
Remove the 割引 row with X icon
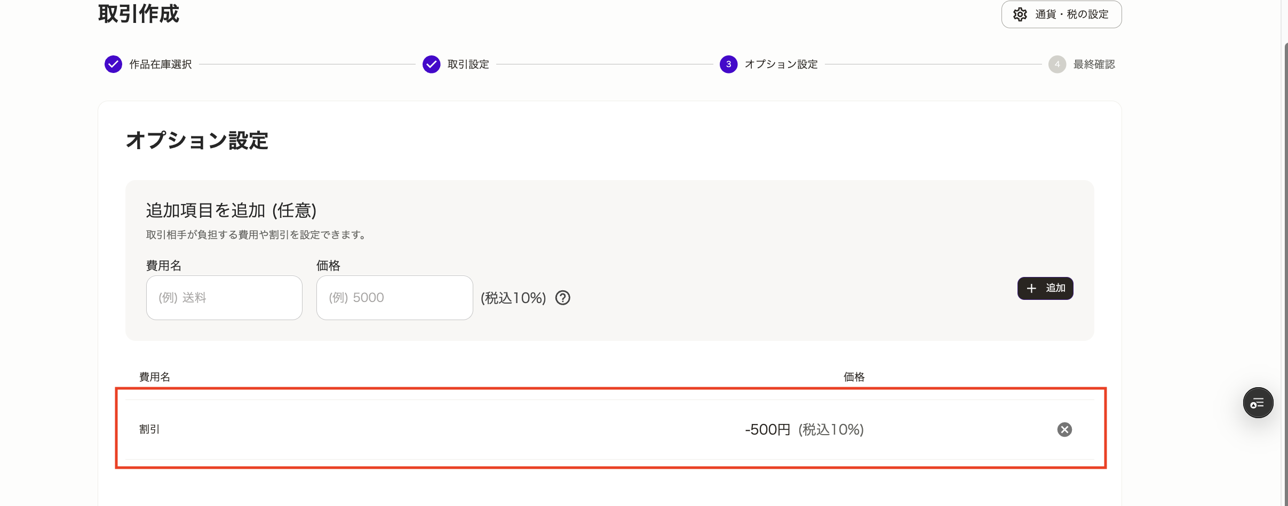[1064, 430]
